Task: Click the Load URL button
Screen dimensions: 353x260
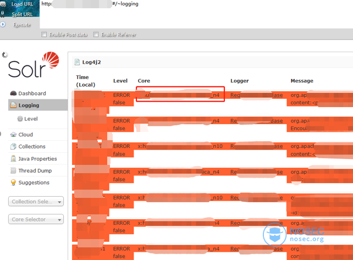Action: click(x=22, y=4)
